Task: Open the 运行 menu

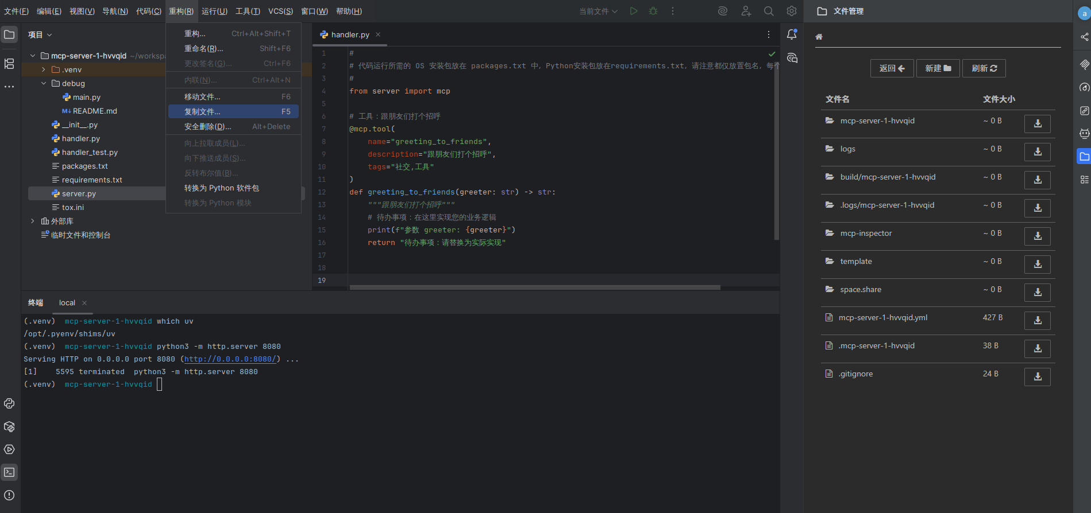Action: pos(214,11)
